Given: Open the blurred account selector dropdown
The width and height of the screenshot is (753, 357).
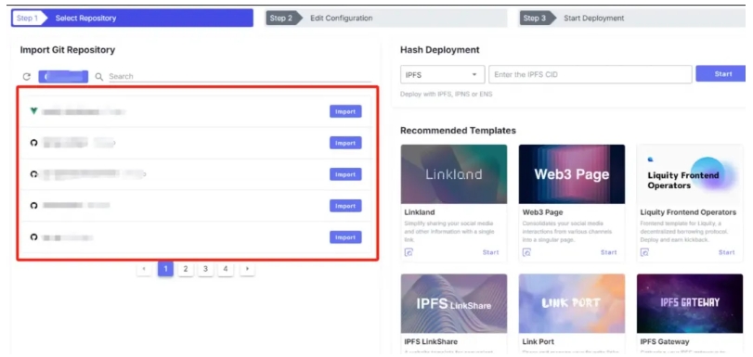Looking at the screenshot, I should pos(63,77).
